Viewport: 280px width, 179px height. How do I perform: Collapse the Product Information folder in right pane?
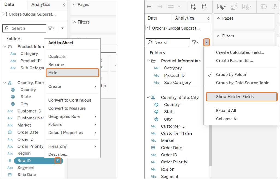[148, 61]
